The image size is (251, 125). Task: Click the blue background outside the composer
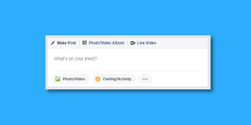click(125, 17)
